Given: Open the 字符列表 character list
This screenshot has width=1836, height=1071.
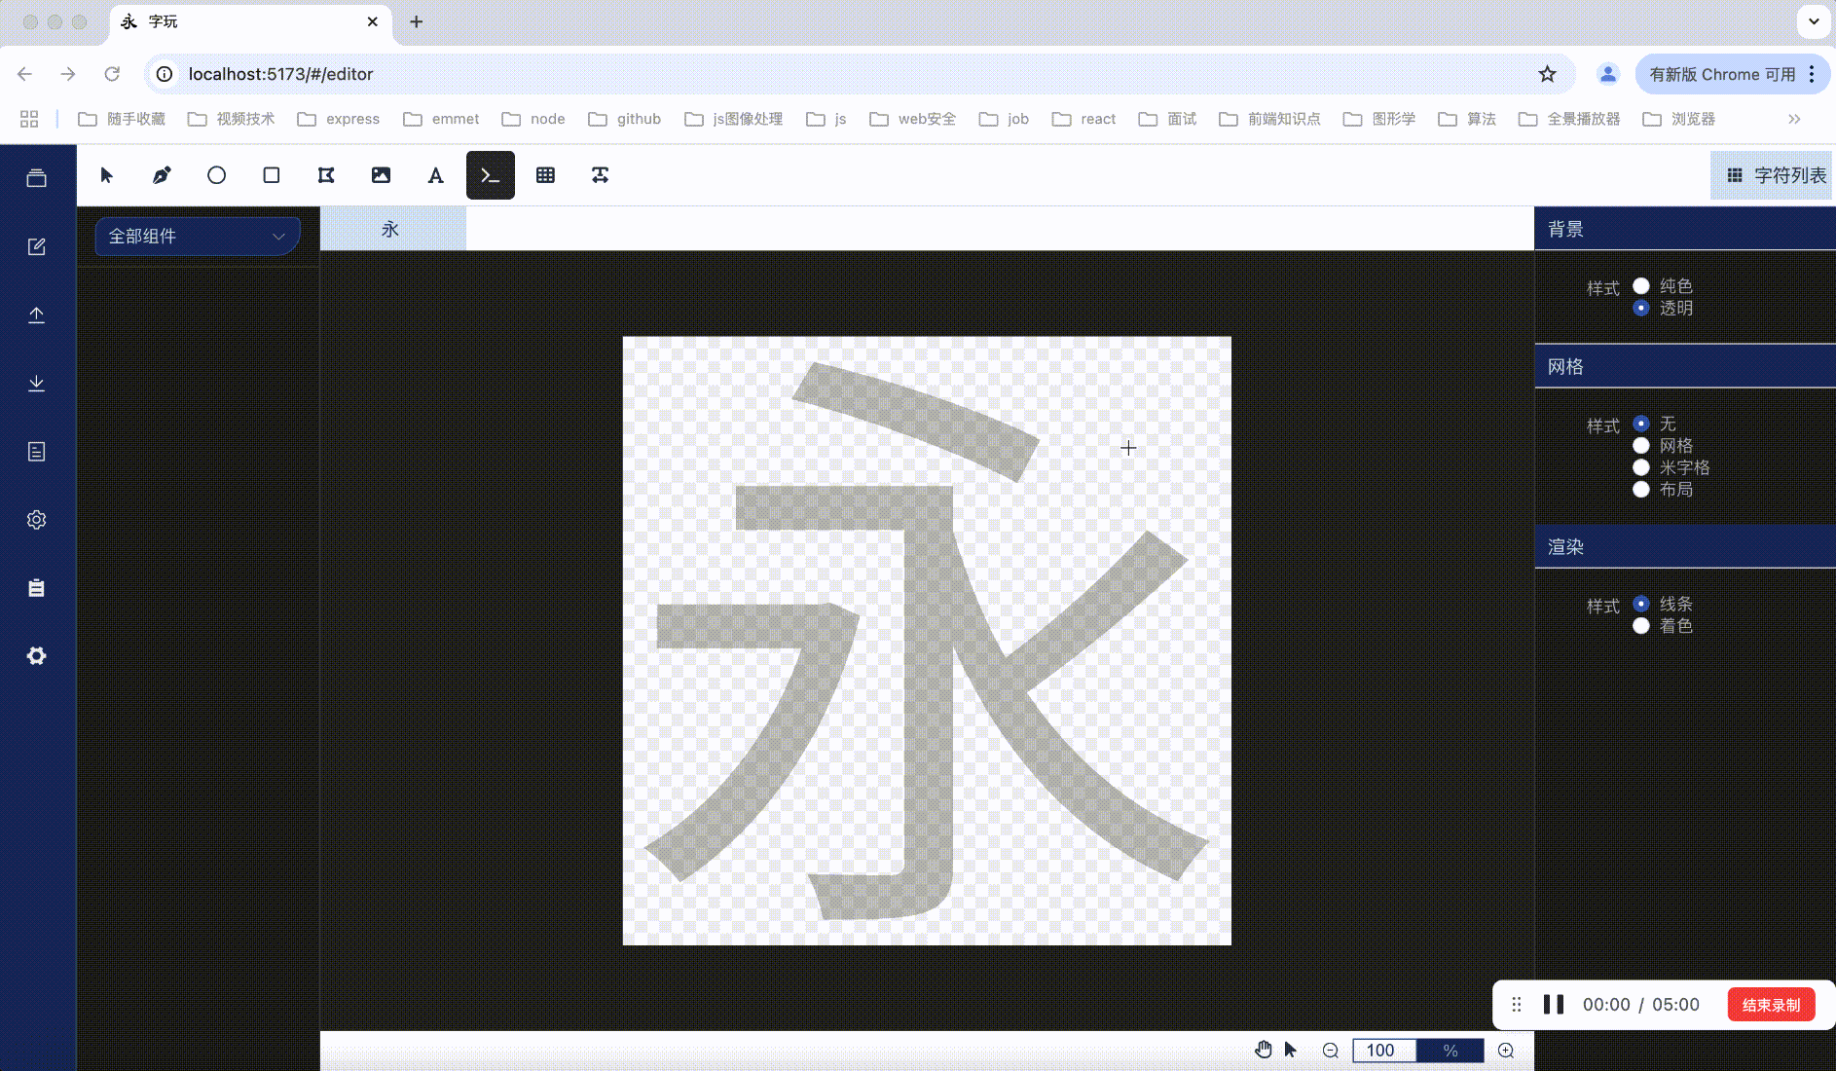Looking at the screenshot, I should [x=1773, y=175].
